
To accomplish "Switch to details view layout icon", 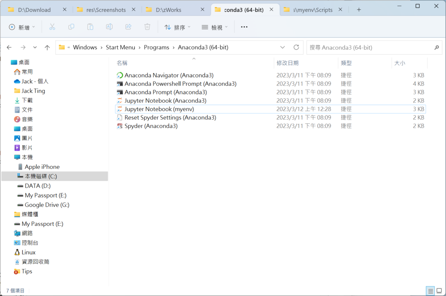I will (430, 291).
